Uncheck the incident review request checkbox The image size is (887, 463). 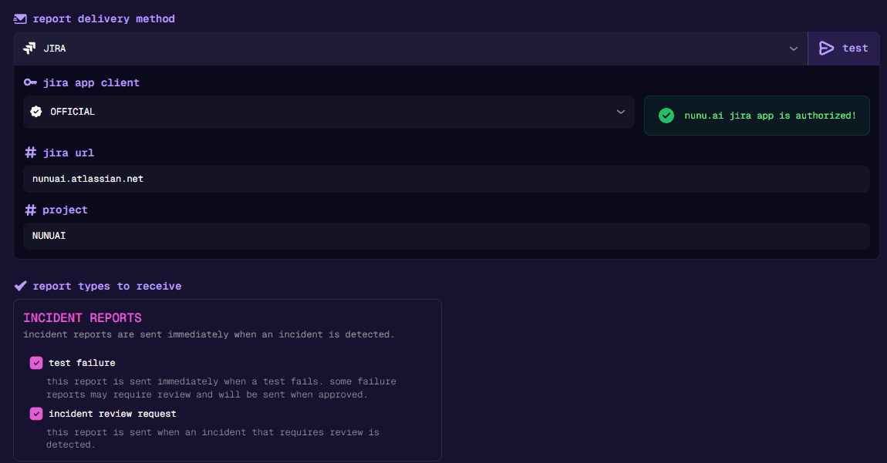coord(36,414)
